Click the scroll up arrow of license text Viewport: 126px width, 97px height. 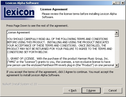coord(117,32)
